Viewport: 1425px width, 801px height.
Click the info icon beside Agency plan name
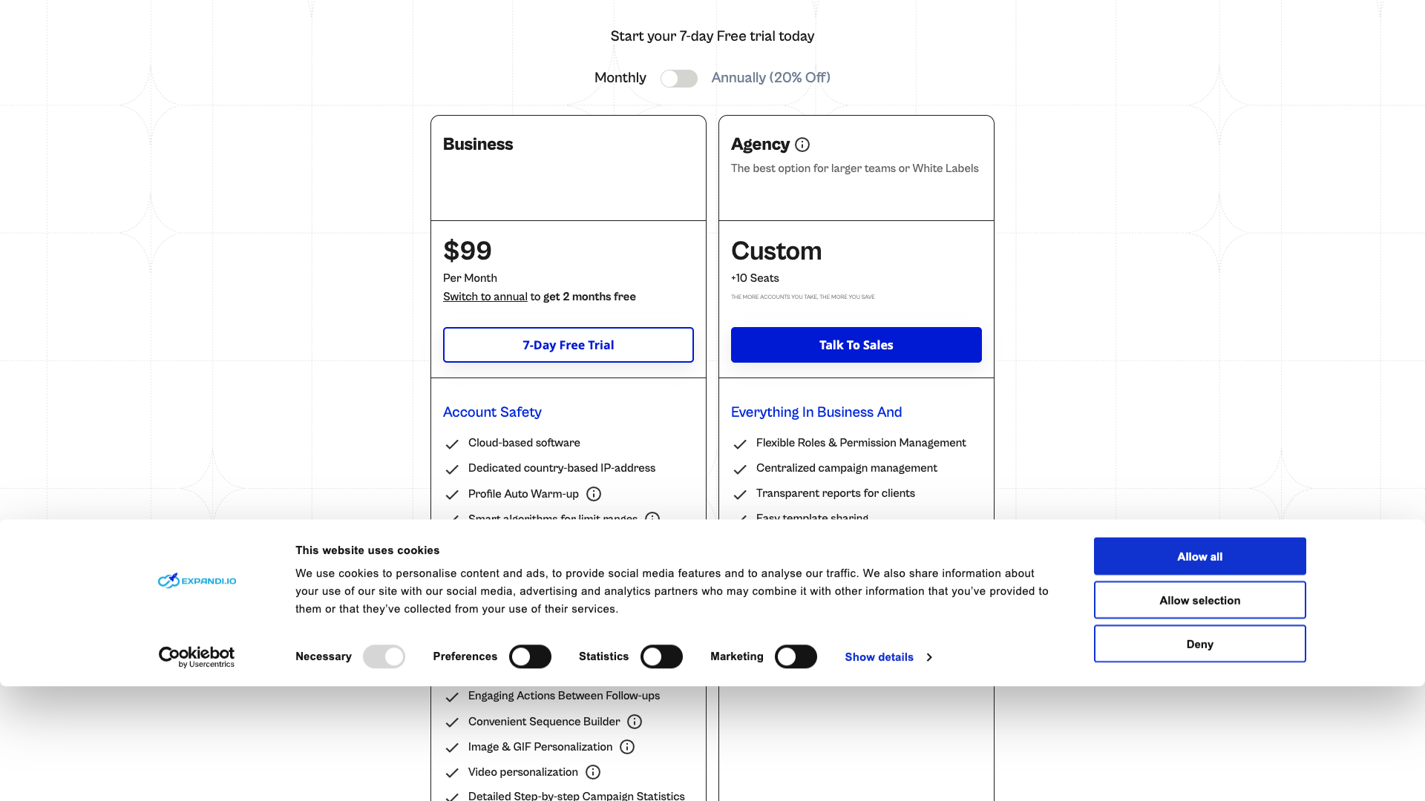(802, 145)
